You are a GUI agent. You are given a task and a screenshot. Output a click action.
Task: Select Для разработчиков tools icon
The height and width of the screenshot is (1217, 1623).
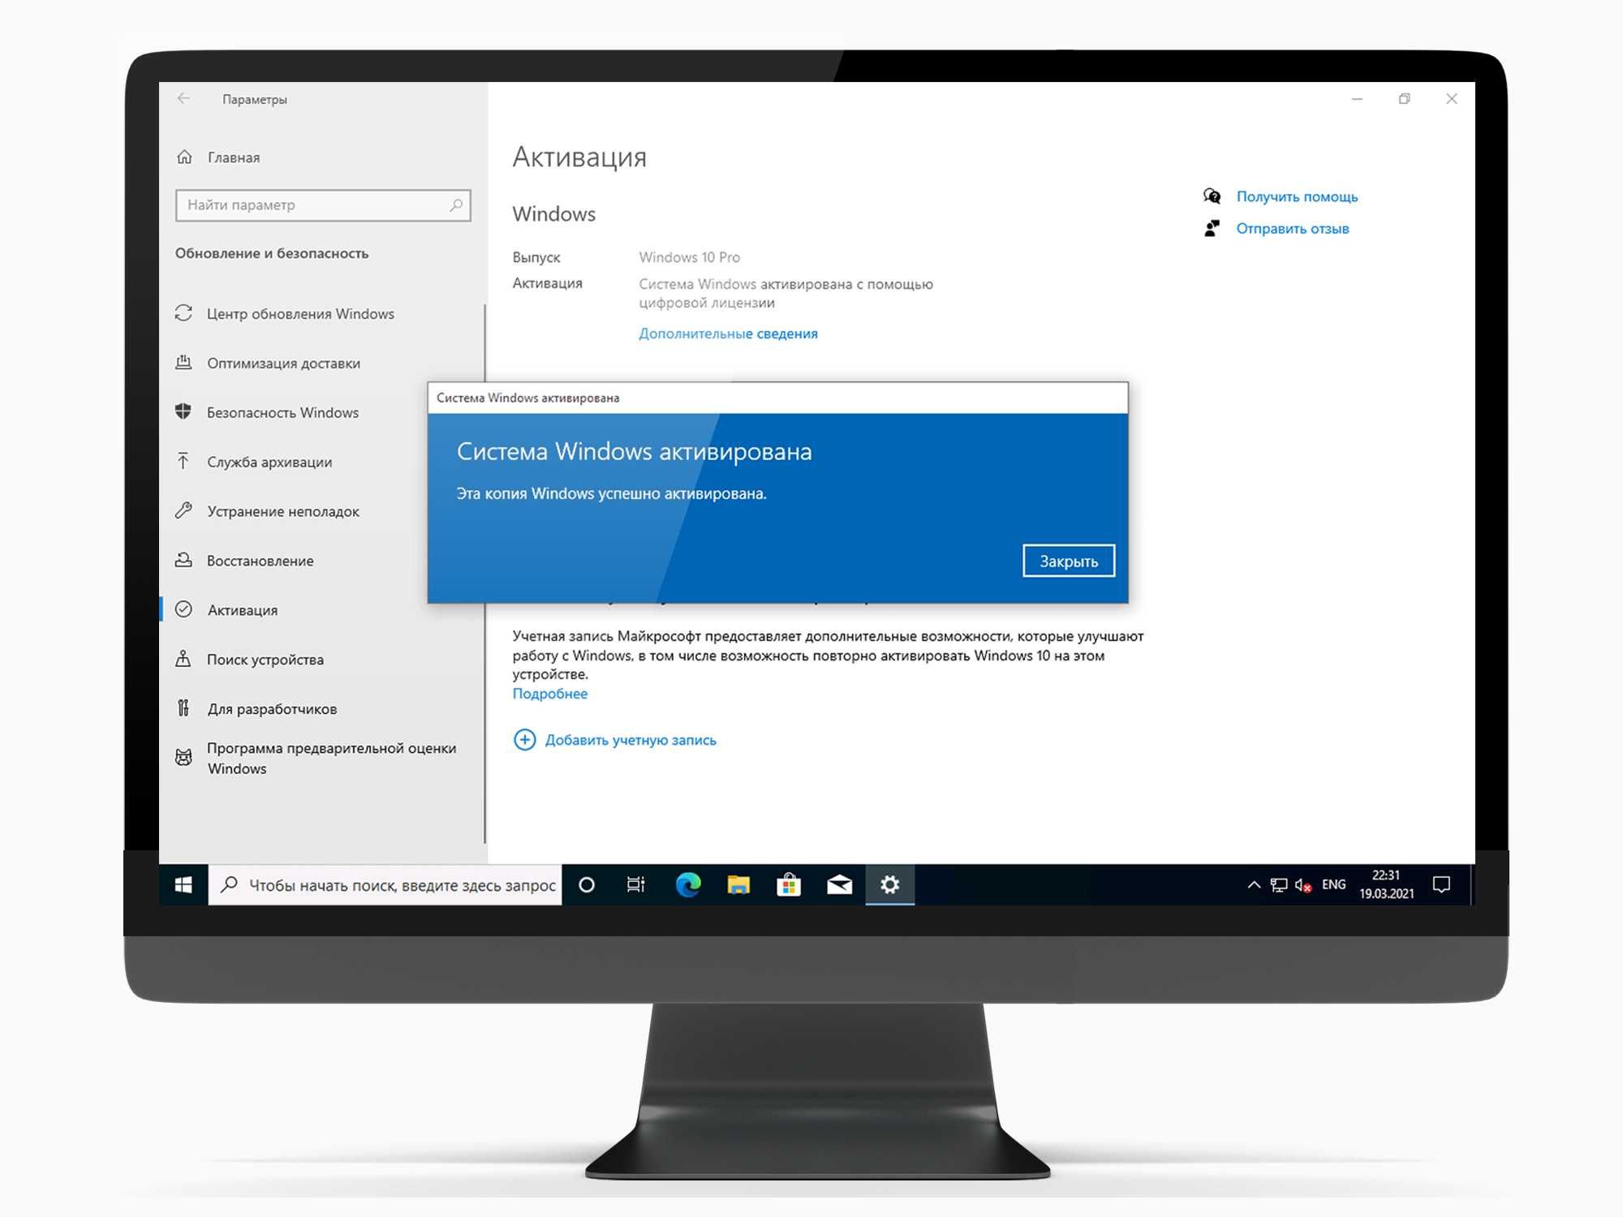coord(184,708)
